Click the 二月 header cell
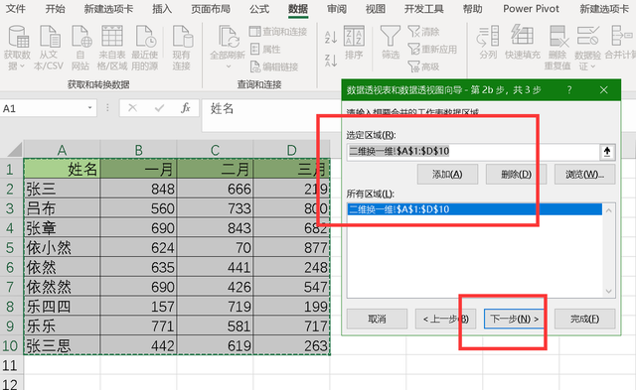 click(215, 169)
